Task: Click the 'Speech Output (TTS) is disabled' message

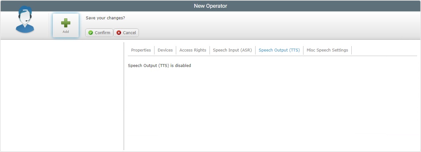Action: [159, 66]
